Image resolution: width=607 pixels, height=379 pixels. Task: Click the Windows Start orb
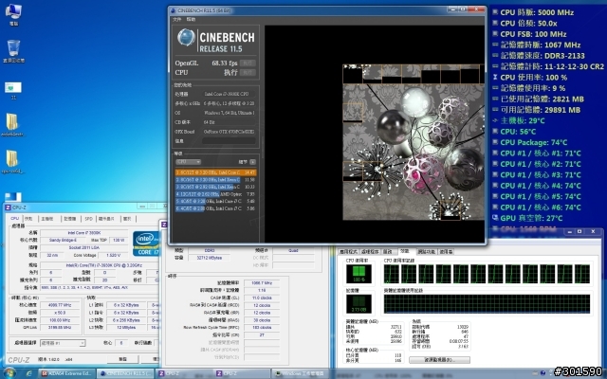(9, 373)
